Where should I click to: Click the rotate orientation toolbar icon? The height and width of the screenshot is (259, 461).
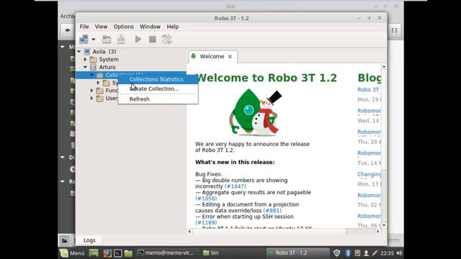(166, 40)
